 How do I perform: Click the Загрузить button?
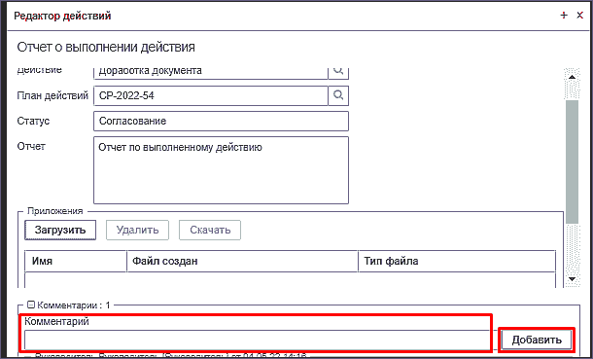[60, 230]
